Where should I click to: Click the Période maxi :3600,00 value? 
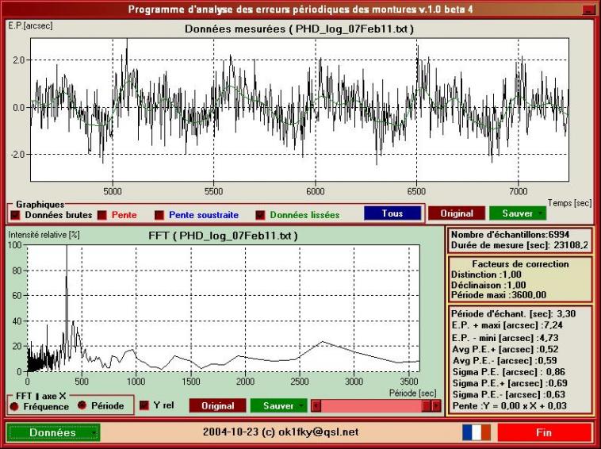click(499, 295)
